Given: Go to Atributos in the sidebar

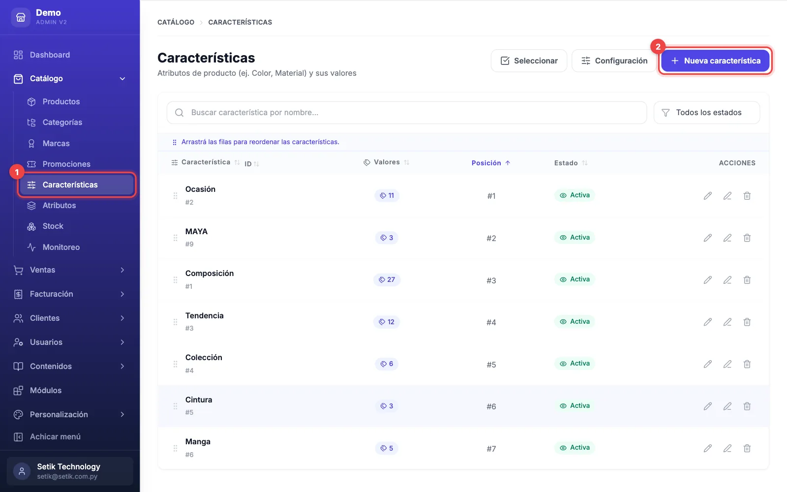Looking at the screenshot, I should [x=59, y=206].
